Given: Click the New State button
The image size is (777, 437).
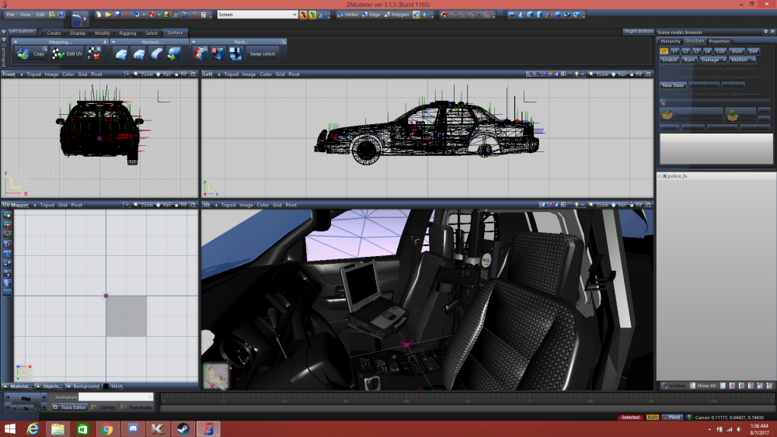Looking at the screenshot, I should pyautogui.click(x=672, y=85).
